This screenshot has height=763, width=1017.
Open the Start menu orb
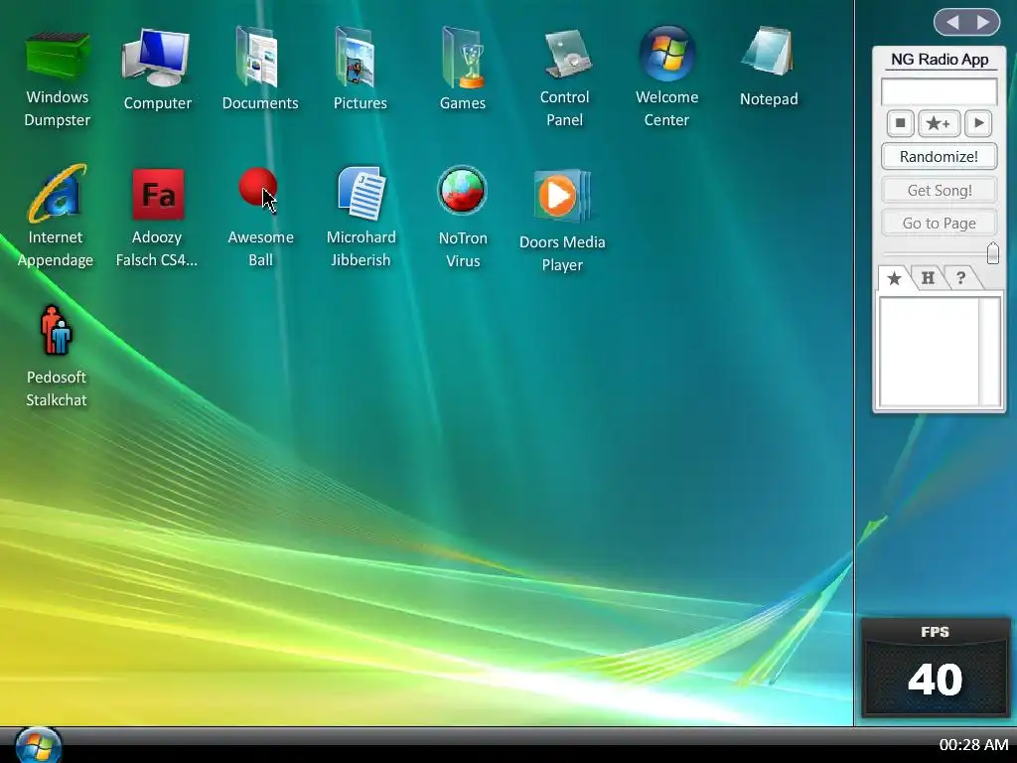(39, 745)
